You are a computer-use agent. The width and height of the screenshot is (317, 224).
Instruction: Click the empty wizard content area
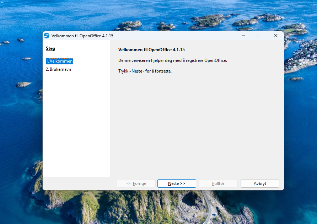pos(195,124)
